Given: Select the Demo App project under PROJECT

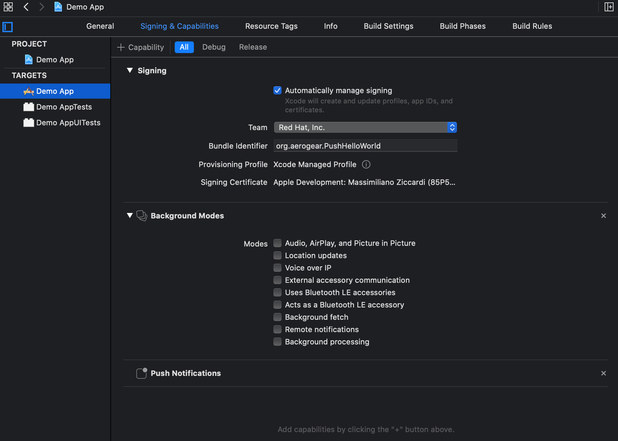Looking at the screenshot, I should (x=55, y=60).
